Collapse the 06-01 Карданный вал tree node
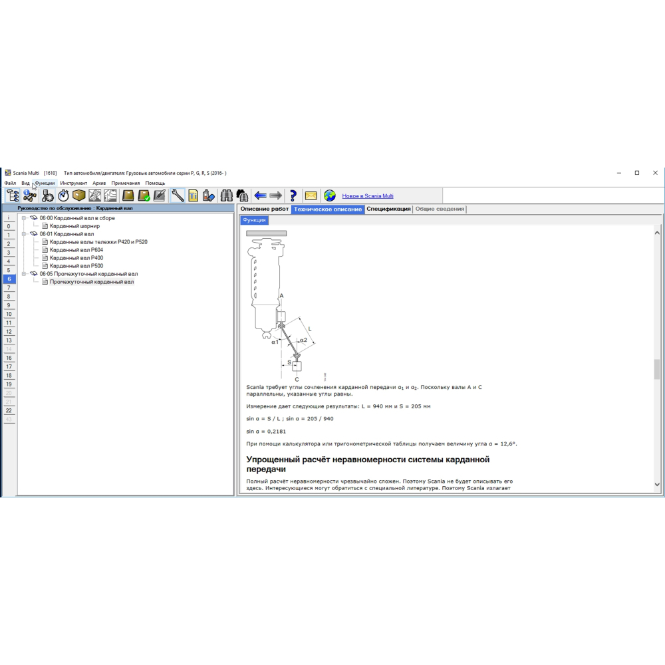This screenshot has height=665, width=665. point(25,234)
